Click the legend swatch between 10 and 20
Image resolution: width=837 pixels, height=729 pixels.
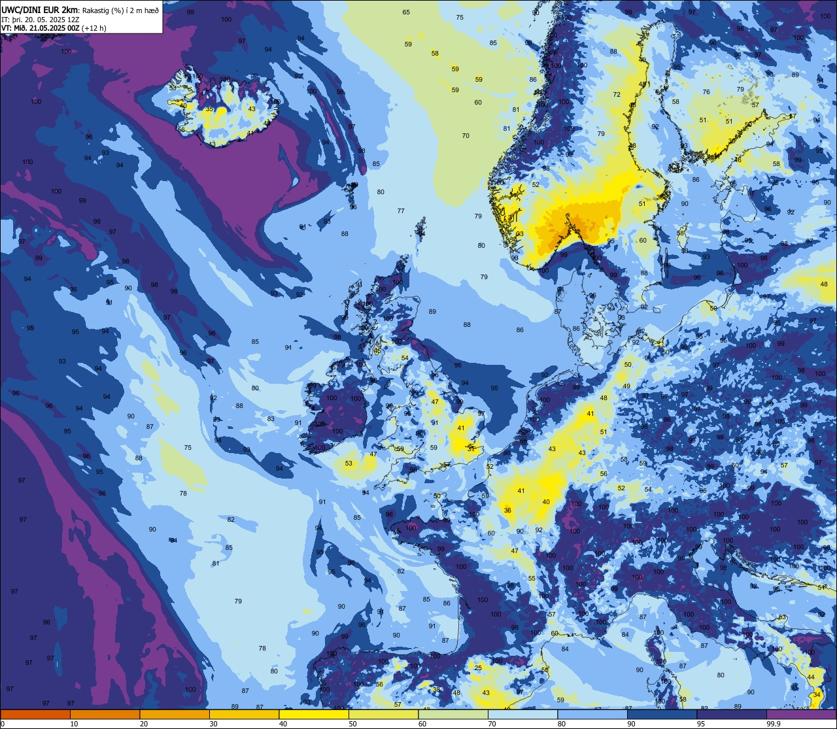[x=105, y=714]
